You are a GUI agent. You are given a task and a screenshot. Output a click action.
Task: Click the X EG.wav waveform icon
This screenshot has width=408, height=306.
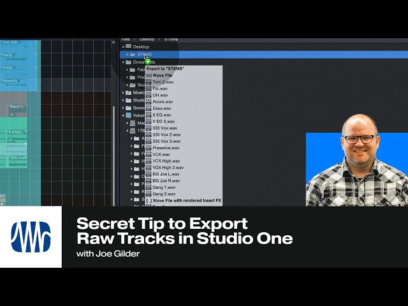pos(149,115)
